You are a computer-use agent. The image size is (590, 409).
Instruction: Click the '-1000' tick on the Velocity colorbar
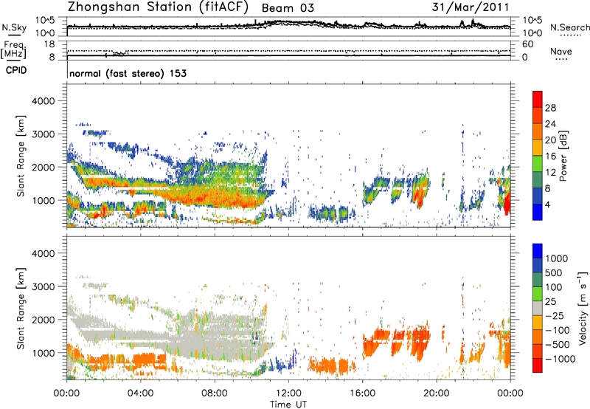(560, 359)
